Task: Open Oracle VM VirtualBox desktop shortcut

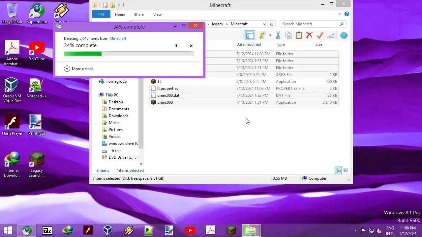Action: pos(12,90)
